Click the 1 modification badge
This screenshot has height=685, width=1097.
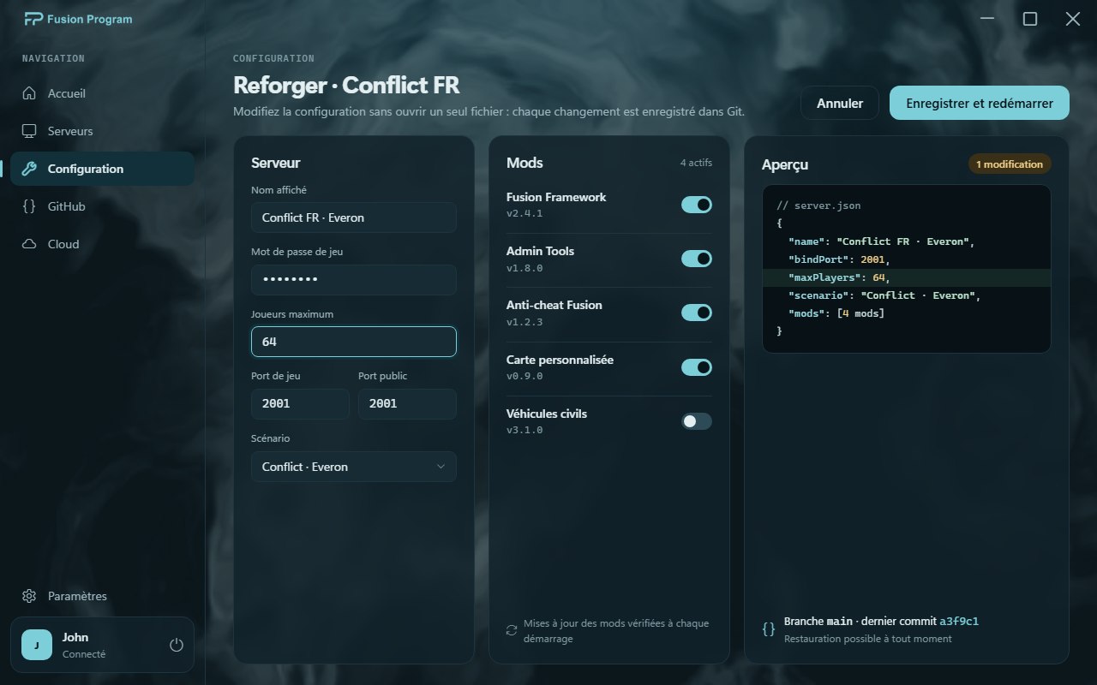coord(1010,164)
